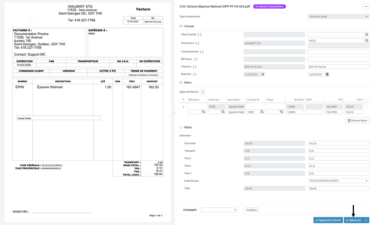Image resolution: width=374 pixels, height=225 pixels.
Task: Open the Lignes de facture kebab menu
Action: click(203, 92)
